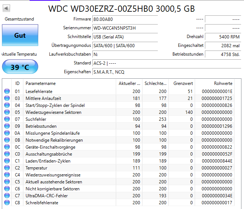
Task: Click the status orb in row ID 09
Action: point(7,126)
